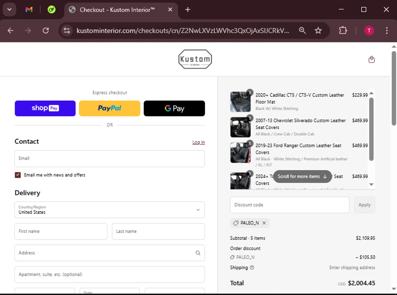Click the - $105.50 discount amount
397x295 pixels.
click(365, 257)
